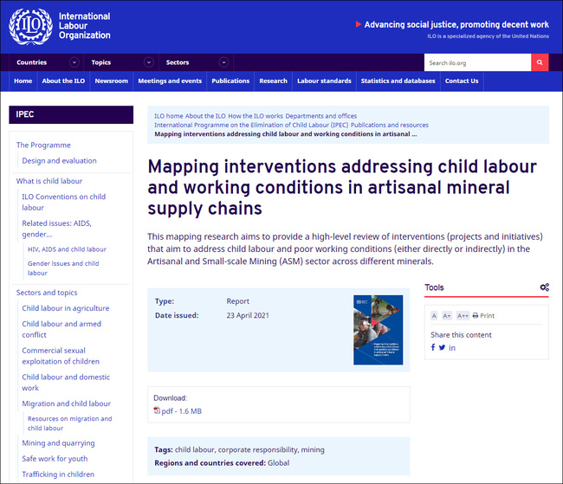The height and width of the screenshot is (484, 563).
Task: Open Child labour and domestic work link
Action: pos(66,383)
